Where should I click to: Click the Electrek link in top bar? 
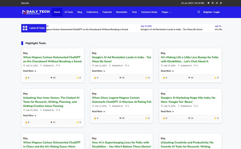coord(25,3)
